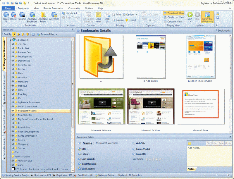The image size is (234, 179).
Task: Print the bookmarks list
Action: click(116, 15)
